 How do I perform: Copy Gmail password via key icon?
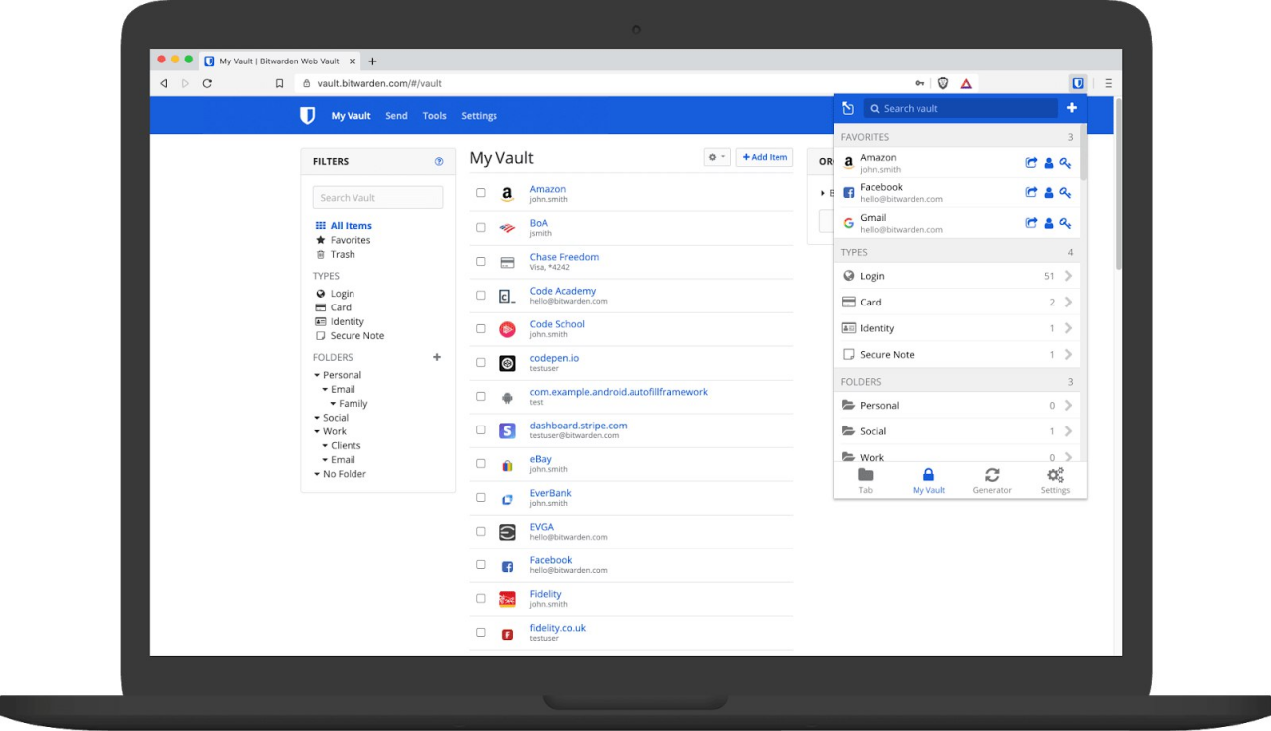1065,223
